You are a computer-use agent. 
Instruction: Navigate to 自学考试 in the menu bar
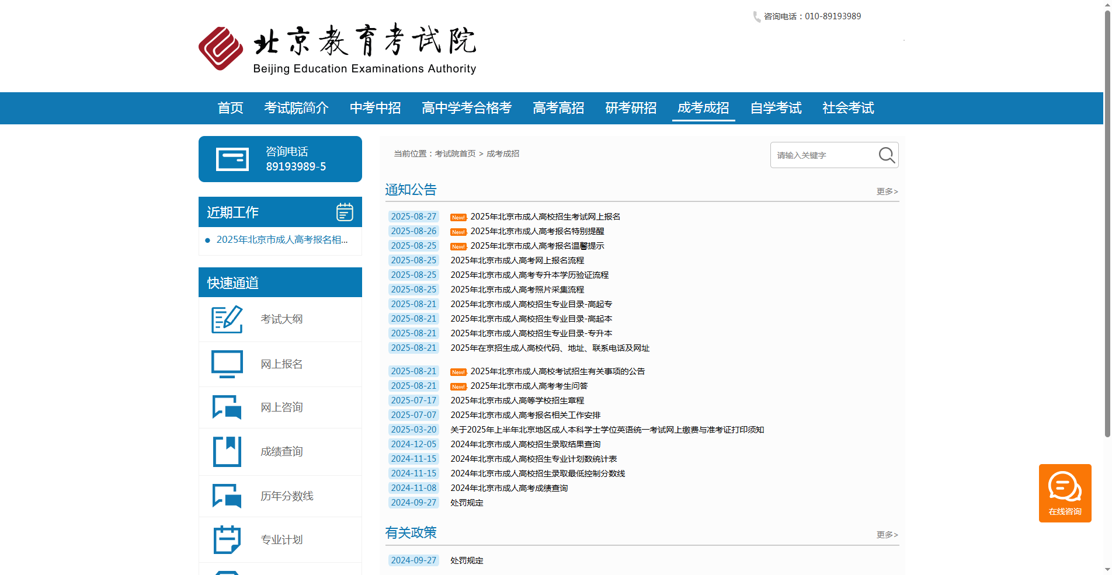click(776, 108)
